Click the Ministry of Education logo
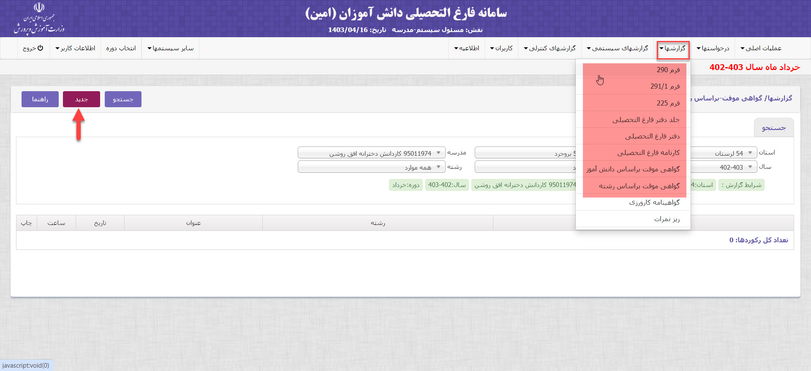 tap(39, 19)
